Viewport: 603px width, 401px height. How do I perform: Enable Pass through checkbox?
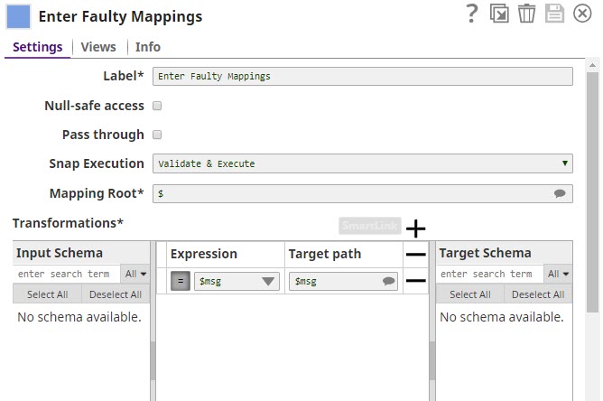[157, 135]
